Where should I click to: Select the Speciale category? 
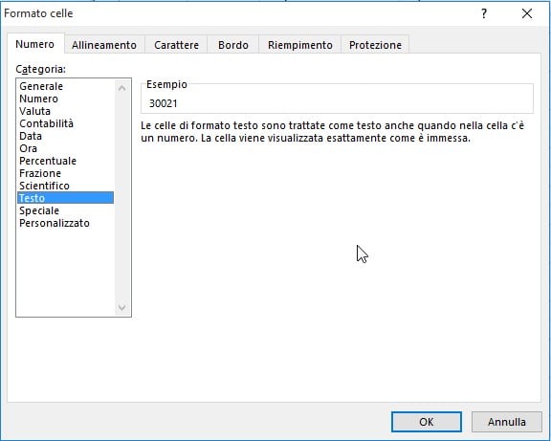(x=39, y=210)
